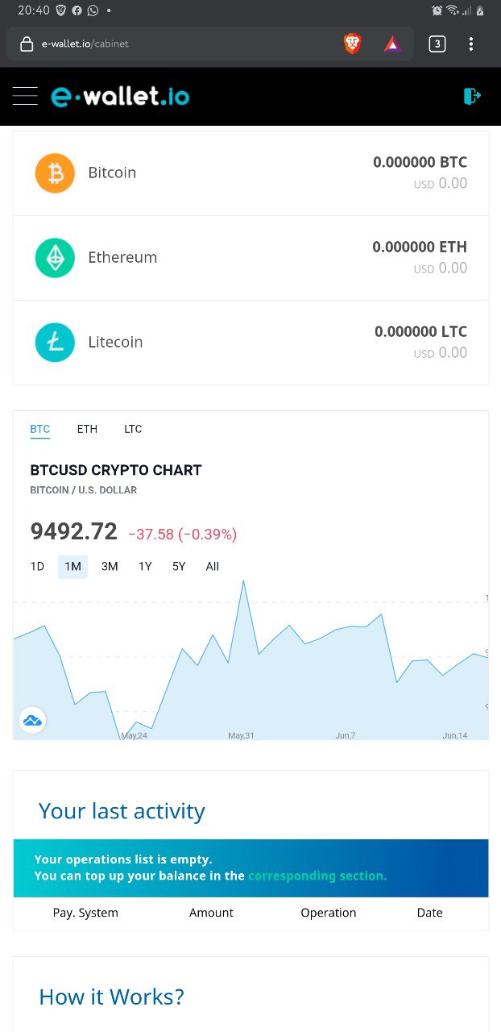Open browser three-dot overflow menu
Screen dimensions: 501x1032
tap(471, 44)
